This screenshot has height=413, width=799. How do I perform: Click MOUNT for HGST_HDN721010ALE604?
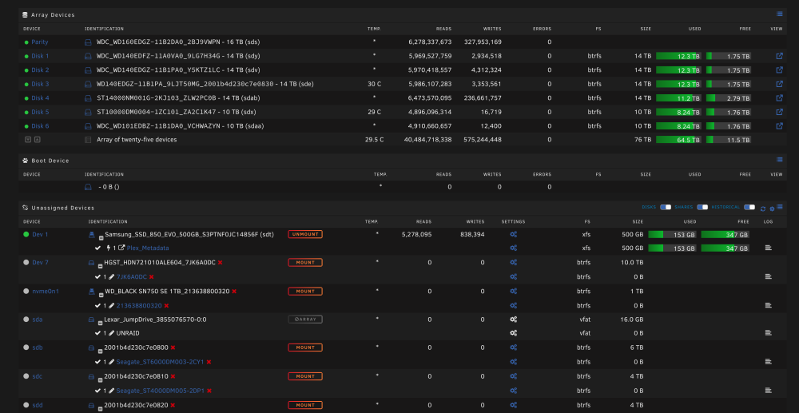(305, 263)
